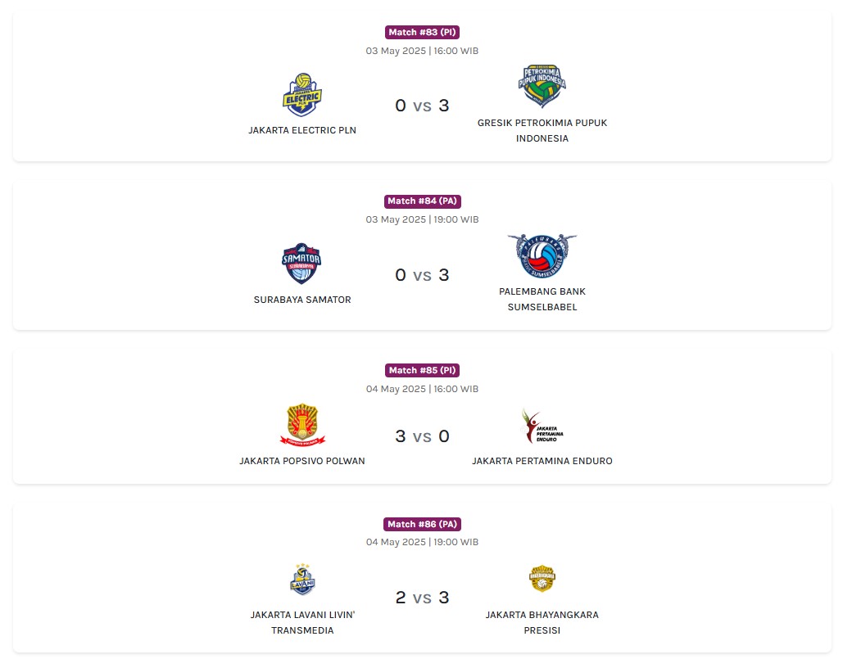
Task: Click the 2 vs 3 score of Match #86
Action: [x=422, y=598]
